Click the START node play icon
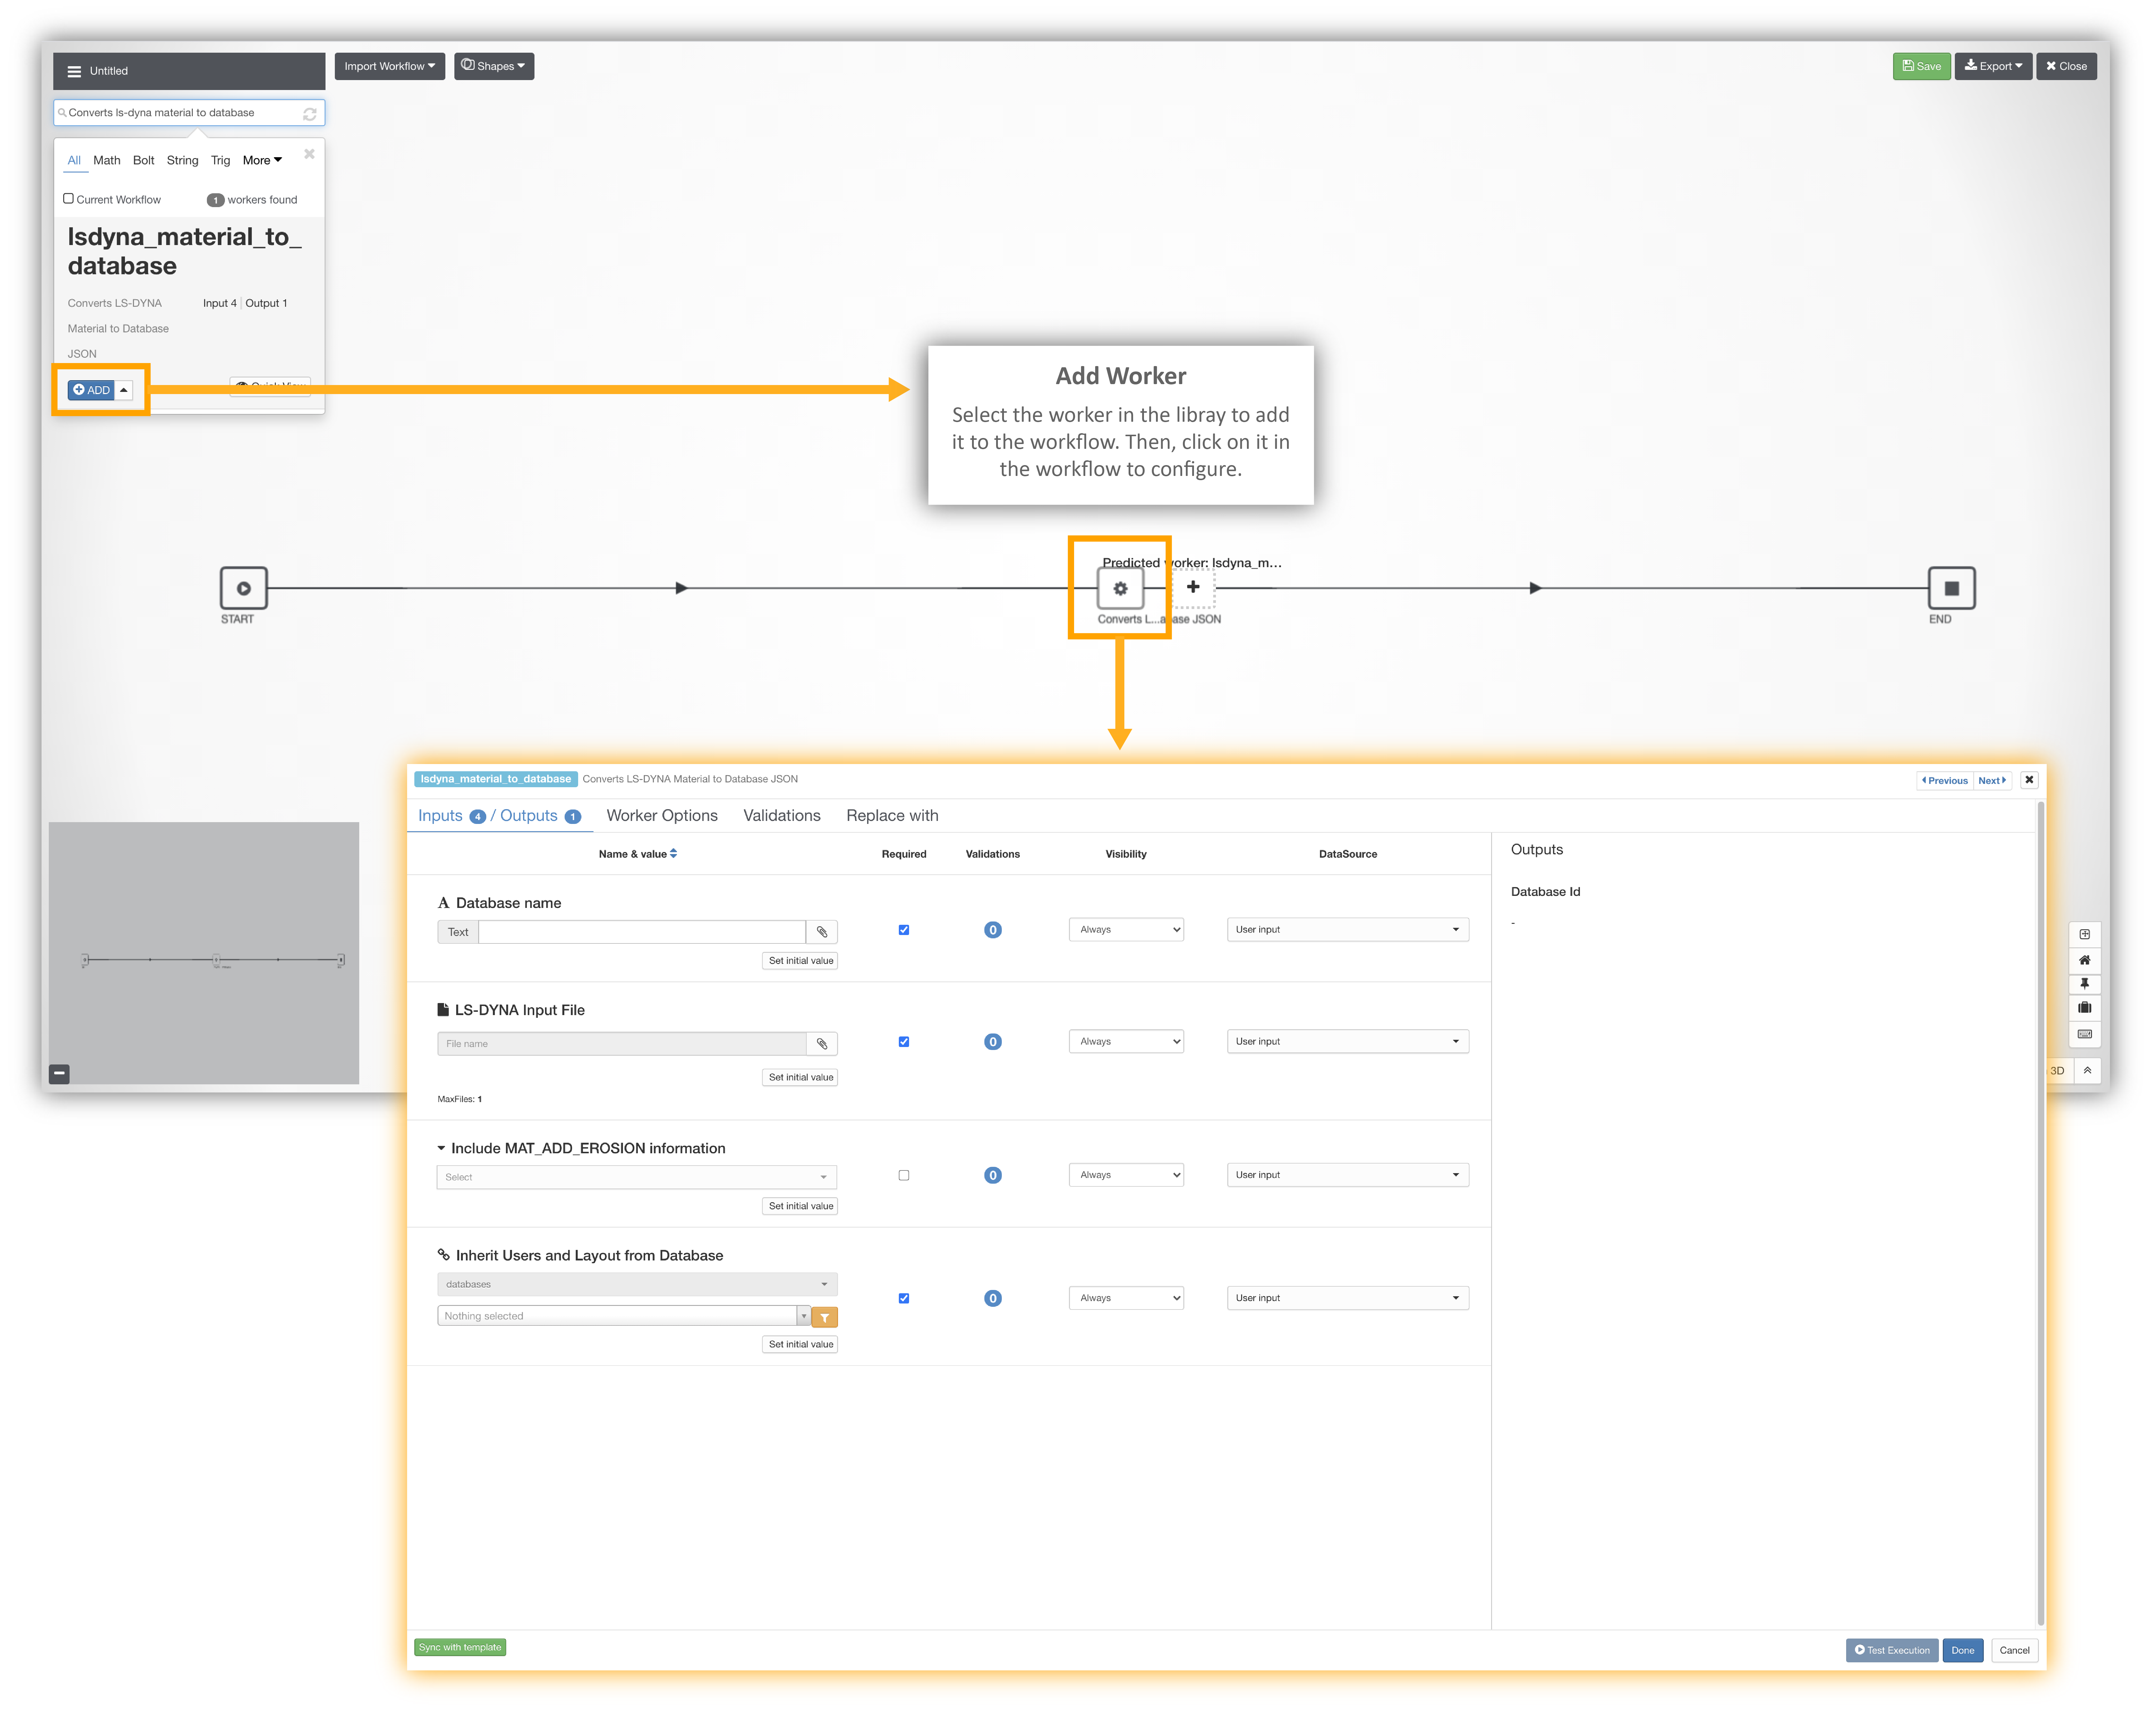The height and width of the screenshot is (1712, 2156). [x=244, y=588]
